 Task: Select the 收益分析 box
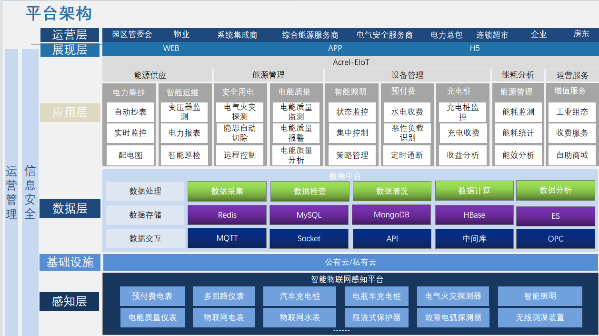[463, 155]
